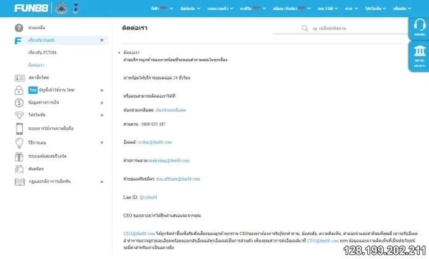This screenshot has width=429, height=259.
Task: Click the light bulb how-to-play icon
Action: click(x=19, y=141)
